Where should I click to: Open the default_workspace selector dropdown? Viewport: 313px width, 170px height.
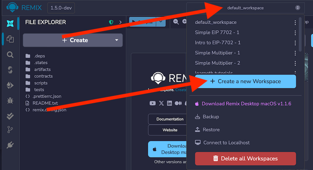[x=245, y=8]
